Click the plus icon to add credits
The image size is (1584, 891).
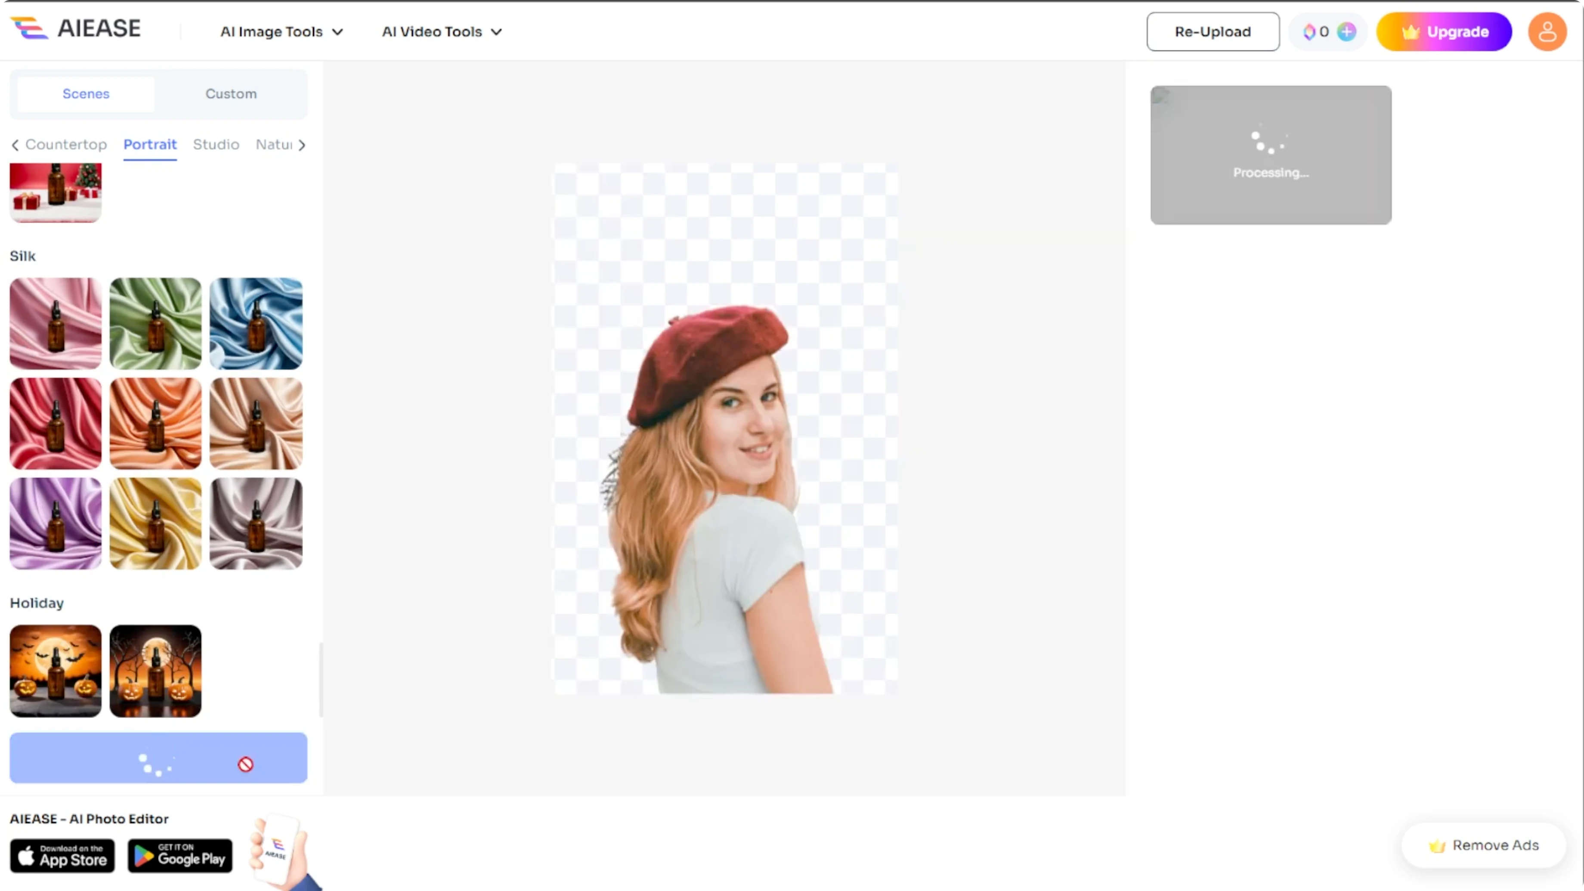pos(1346,31)
